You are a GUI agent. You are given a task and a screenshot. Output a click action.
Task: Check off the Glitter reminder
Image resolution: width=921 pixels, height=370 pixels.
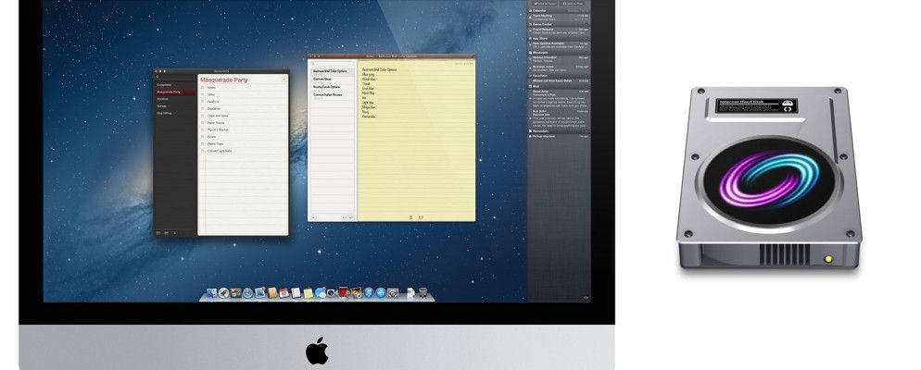tap(203, 94)
